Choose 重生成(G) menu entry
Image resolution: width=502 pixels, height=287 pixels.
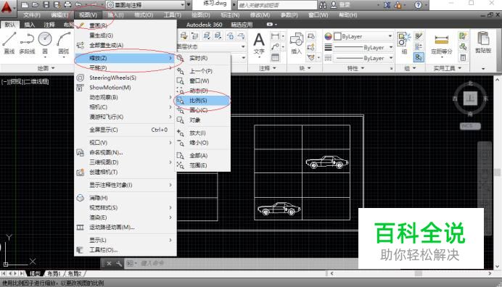126,36
